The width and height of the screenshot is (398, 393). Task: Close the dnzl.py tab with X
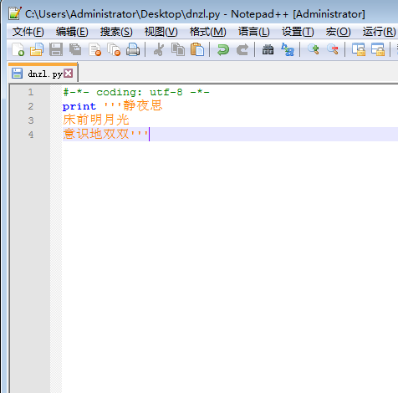tap(69, 74)
